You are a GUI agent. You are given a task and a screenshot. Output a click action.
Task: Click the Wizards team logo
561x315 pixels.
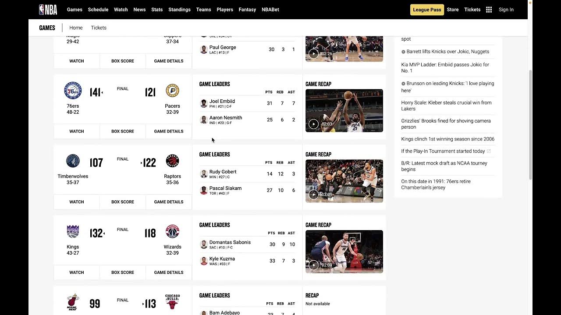172,231
